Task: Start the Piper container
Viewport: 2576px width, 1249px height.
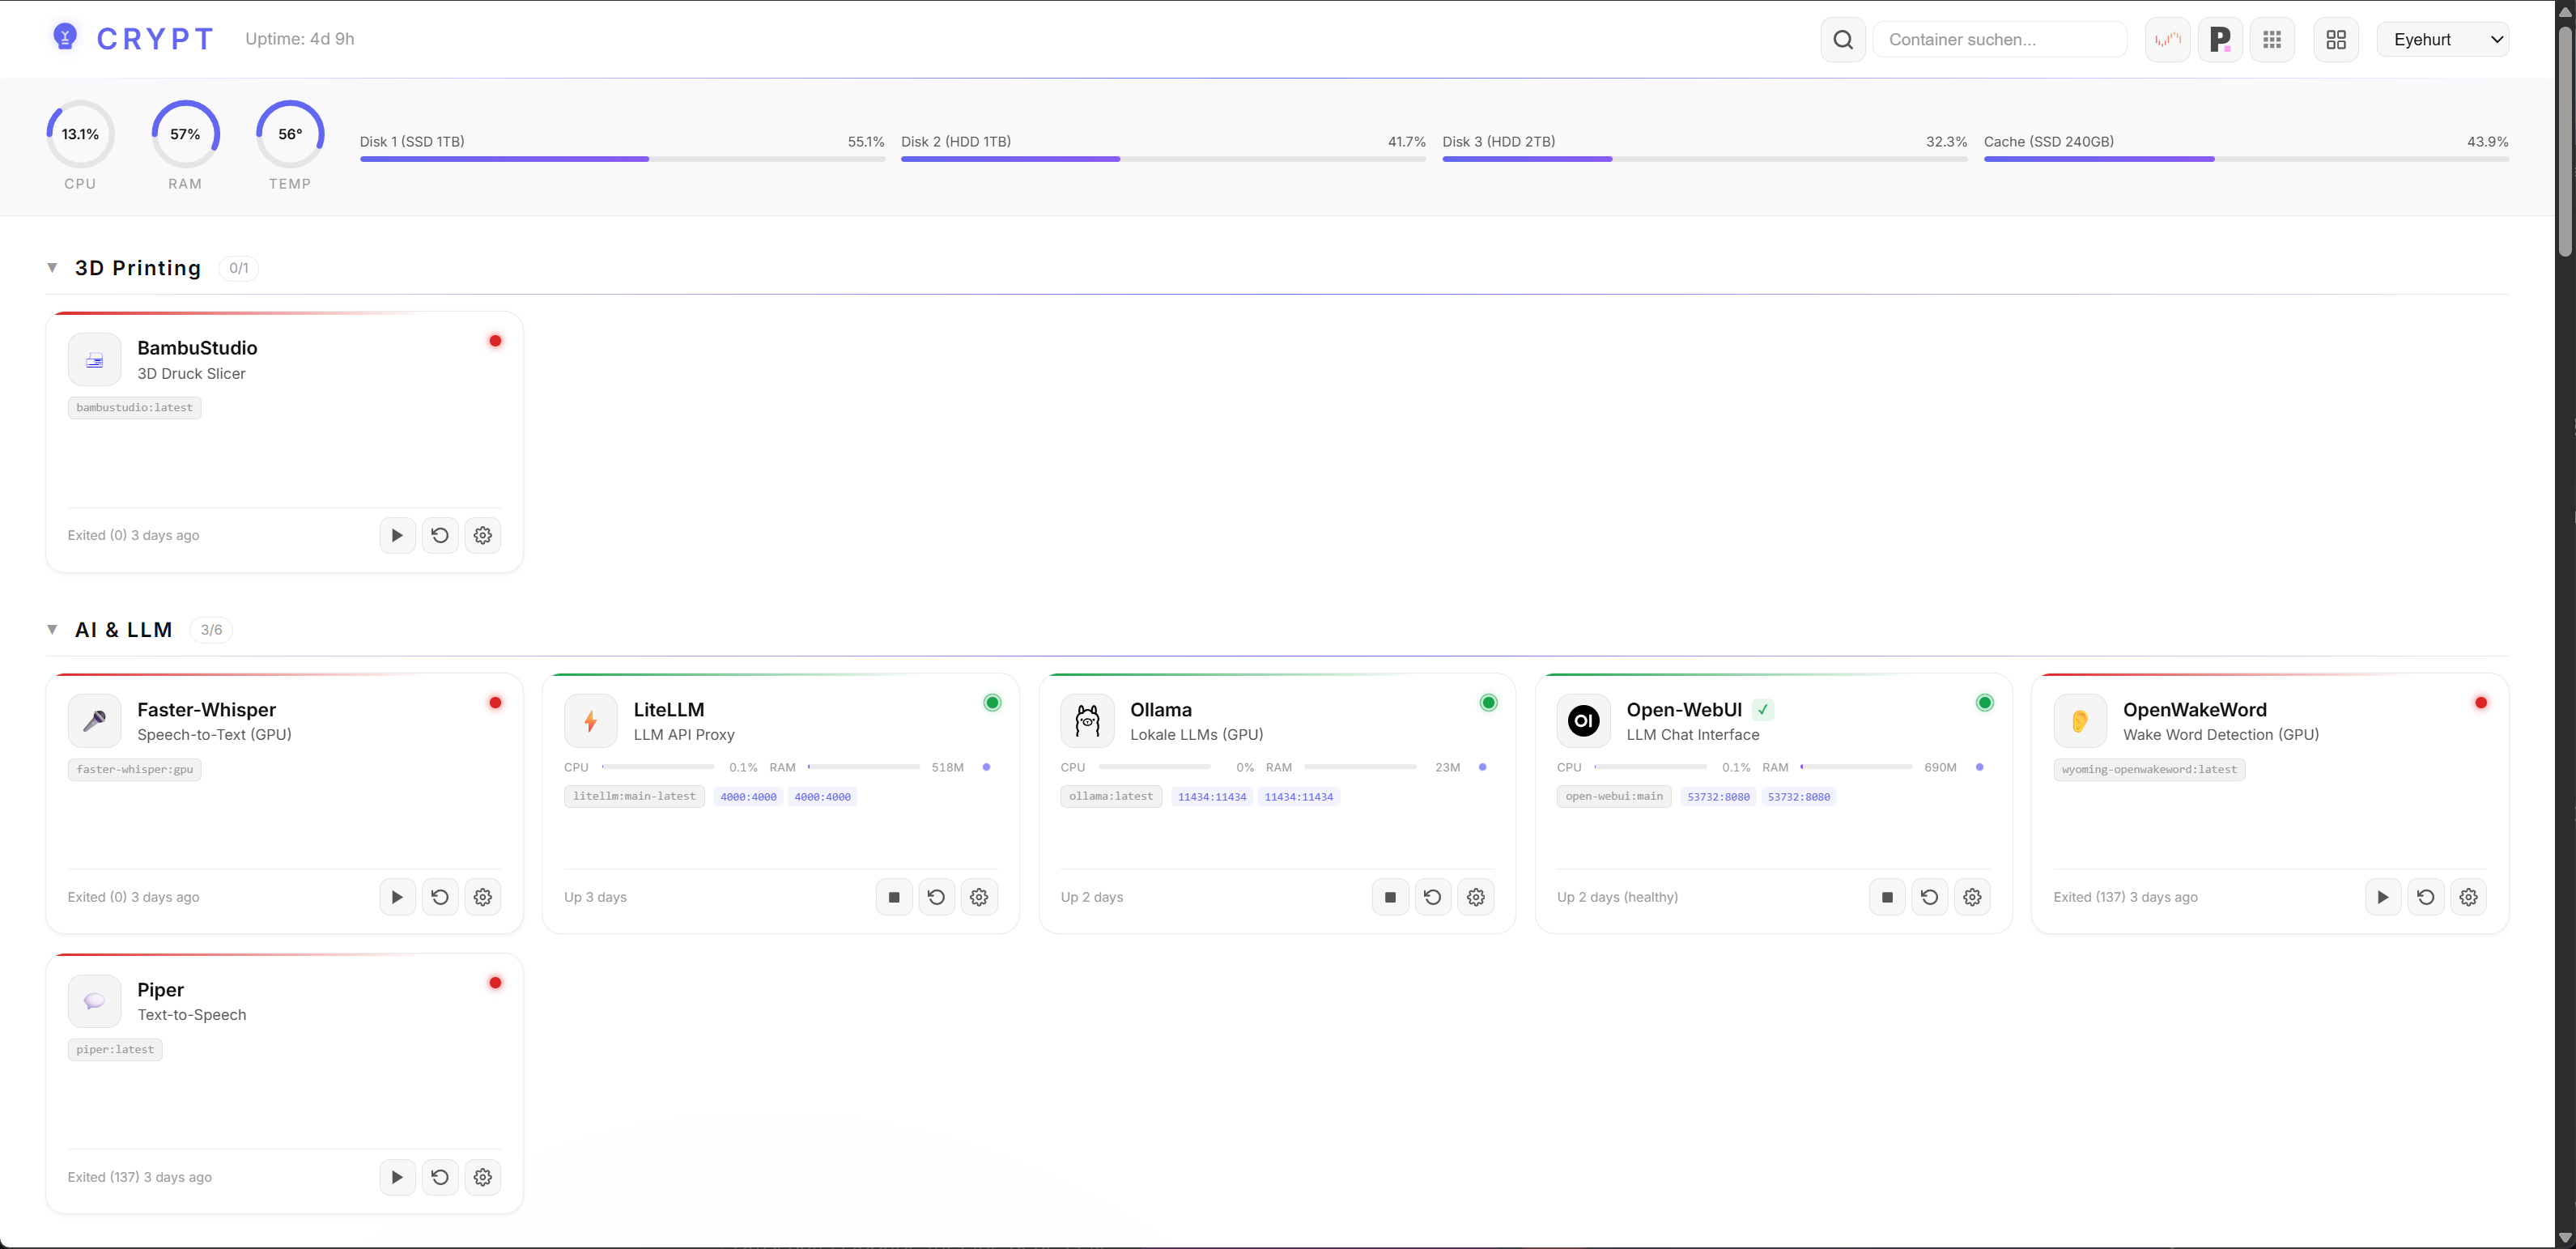Action: [x=397, y=1177]
